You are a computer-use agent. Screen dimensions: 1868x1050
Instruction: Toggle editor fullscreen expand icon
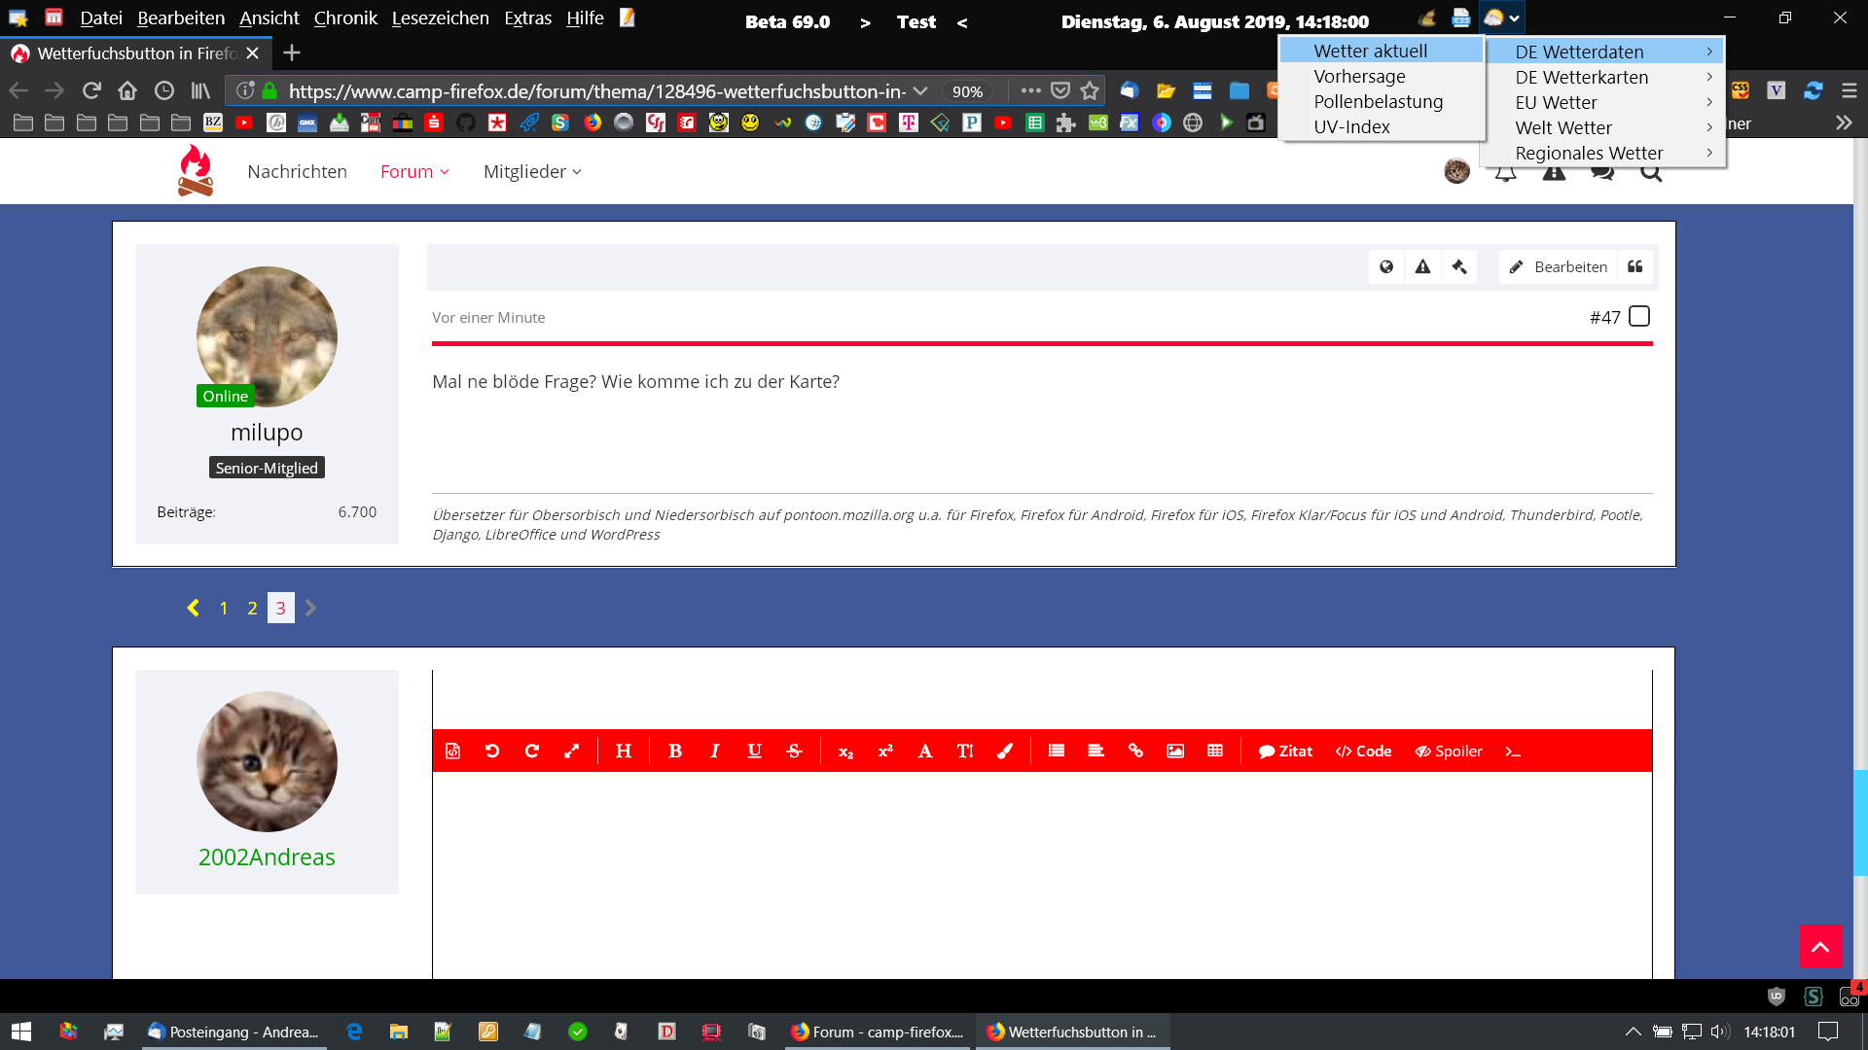click(572, 751)
